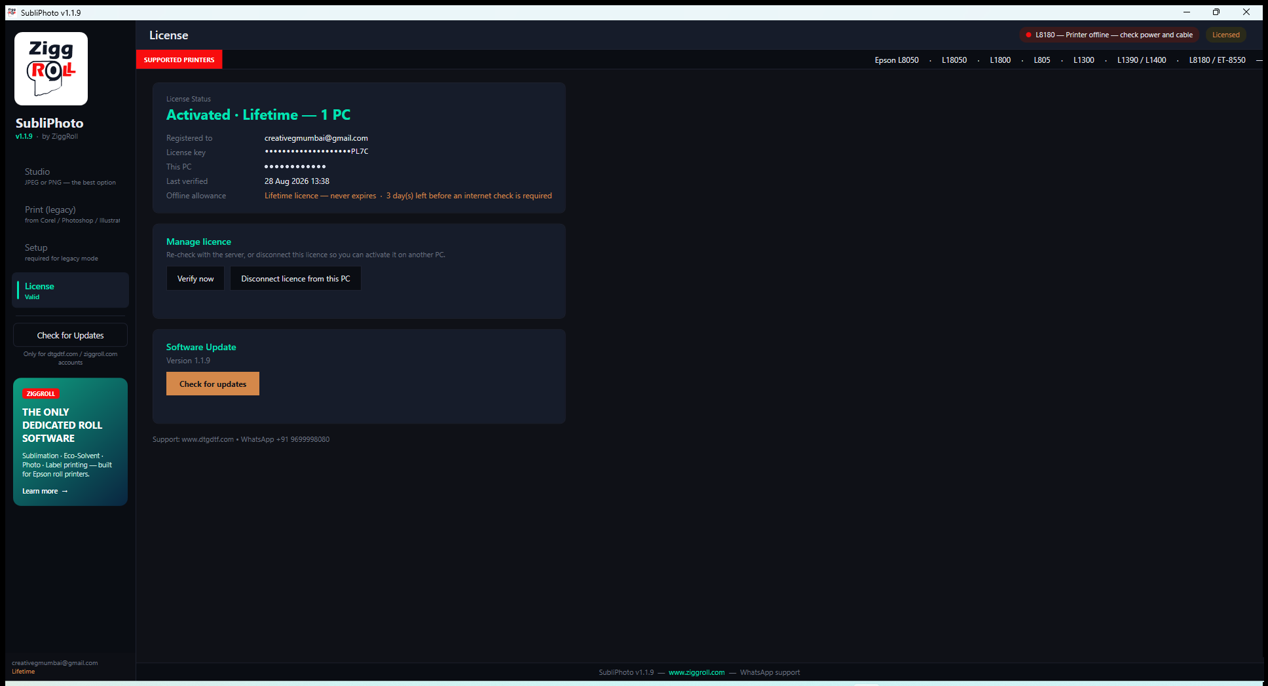
Task: Click the masked license key ending PL7C
Action: [x=316, y=152]
